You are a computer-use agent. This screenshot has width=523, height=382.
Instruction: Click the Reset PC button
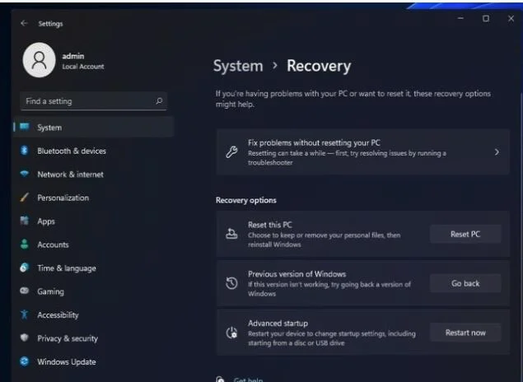coord(465,234)
